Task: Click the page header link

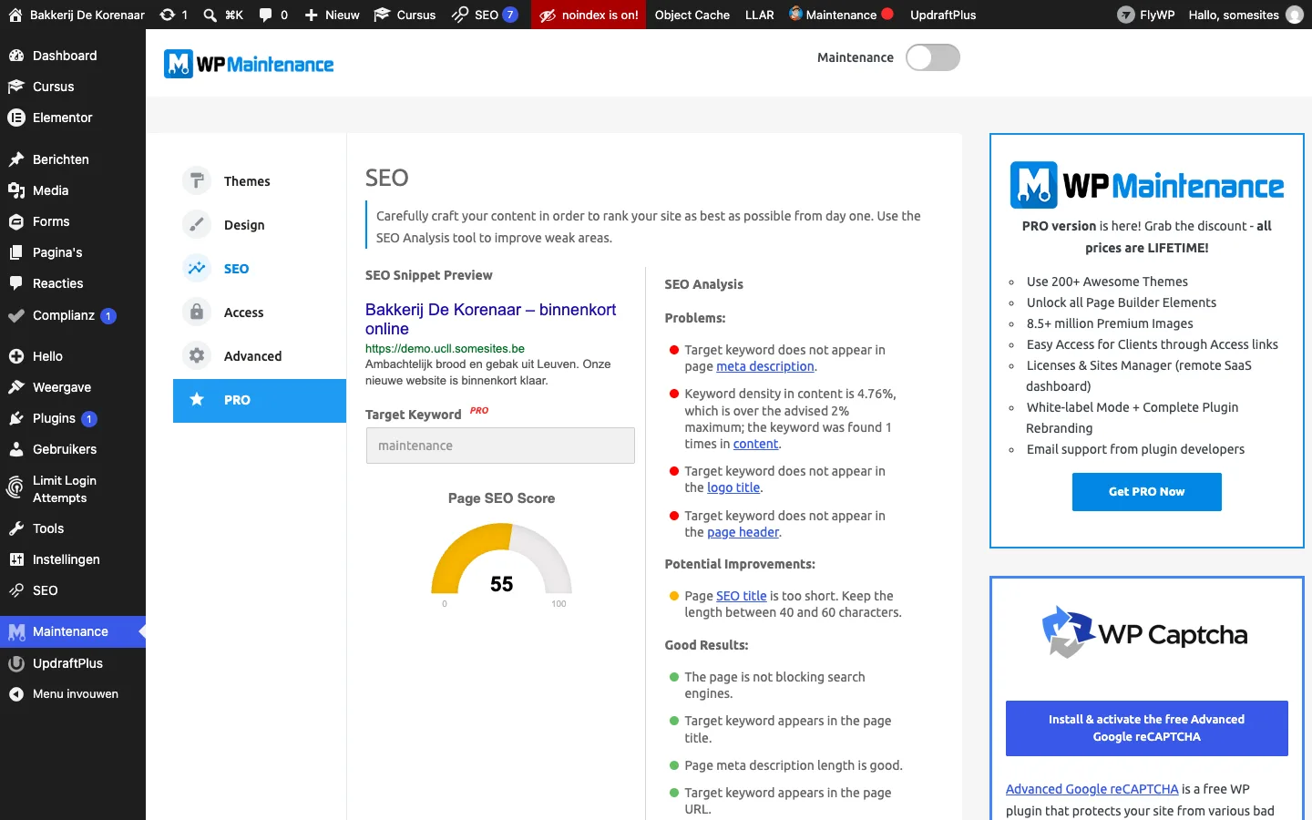Action: [x=743, y=532]
